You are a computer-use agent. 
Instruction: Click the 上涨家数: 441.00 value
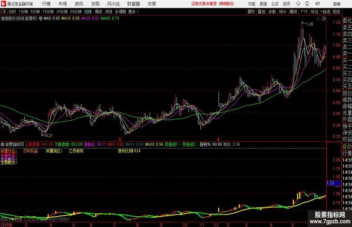pos(39,144)
